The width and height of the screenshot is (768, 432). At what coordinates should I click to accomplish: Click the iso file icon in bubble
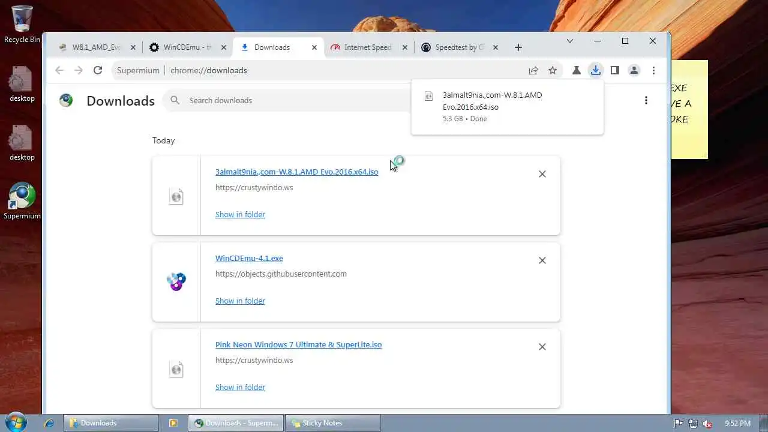pyautogui.click(x=428, y=95)
